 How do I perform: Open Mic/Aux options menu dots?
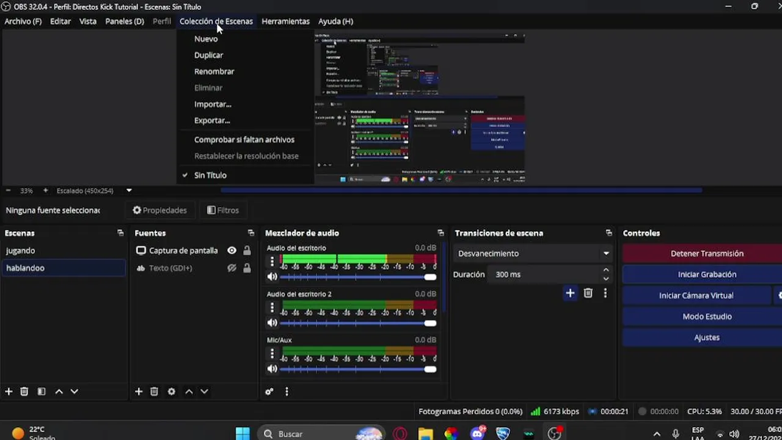pos(272,353)
